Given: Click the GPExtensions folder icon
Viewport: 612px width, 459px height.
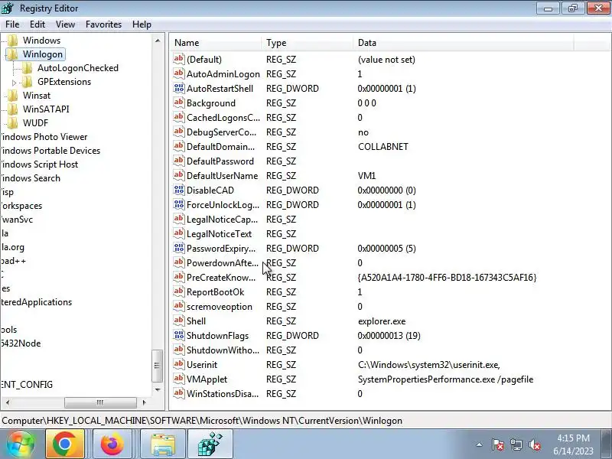Looking at the screenshot, I should click(x=28, y=82).
